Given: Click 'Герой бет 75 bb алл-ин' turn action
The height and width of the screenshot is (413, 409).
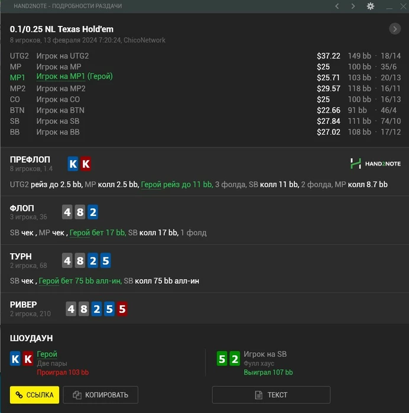Looking at the screenshot, I should coord(80,281).
